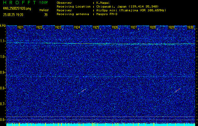
Task: Click the cyan signal-level bar at the bottom
Action: pyautogui.click(x=101, y=124)
